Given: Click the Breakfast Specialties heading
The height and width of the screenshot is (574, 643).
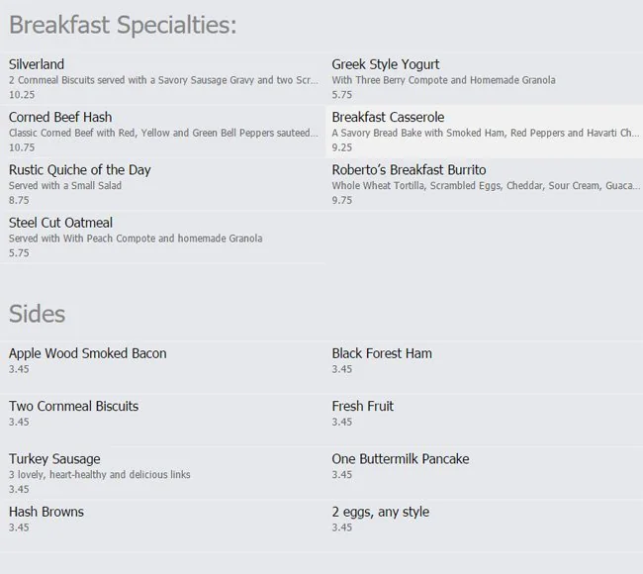Looking at the screenshot, I should point(123,25).
